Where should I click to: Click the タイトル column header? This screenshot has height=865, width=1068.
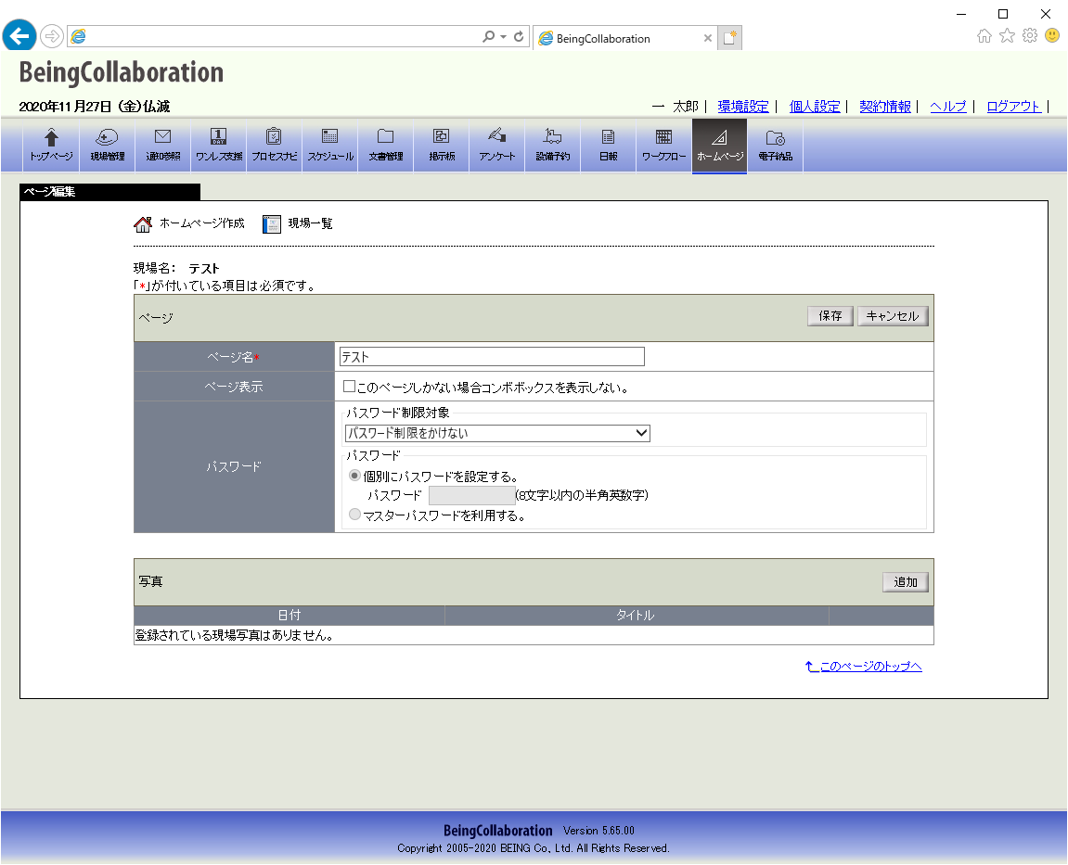(636, 616)
